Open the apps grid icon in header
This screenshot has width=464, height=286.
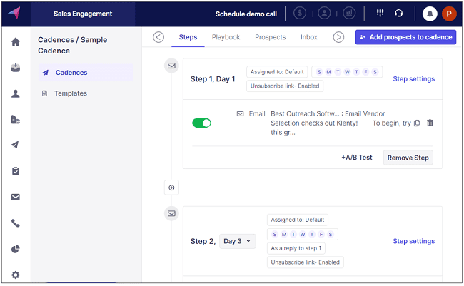click(380, 14)
